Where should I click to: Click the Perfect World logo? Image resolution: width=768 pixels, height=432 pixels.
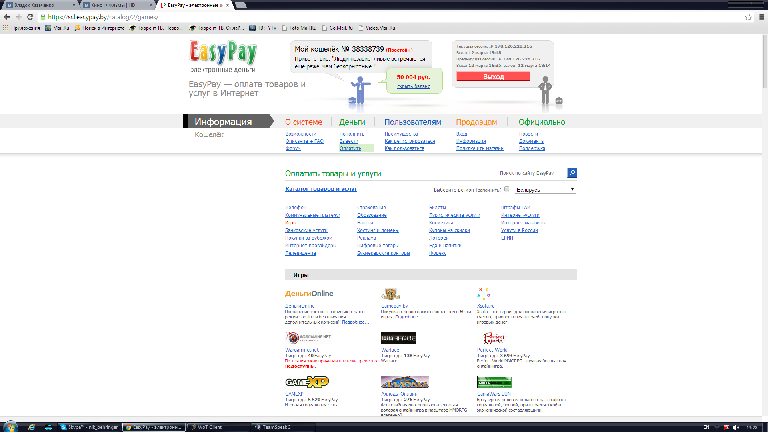pyautogui.click(x=494, y=338)
